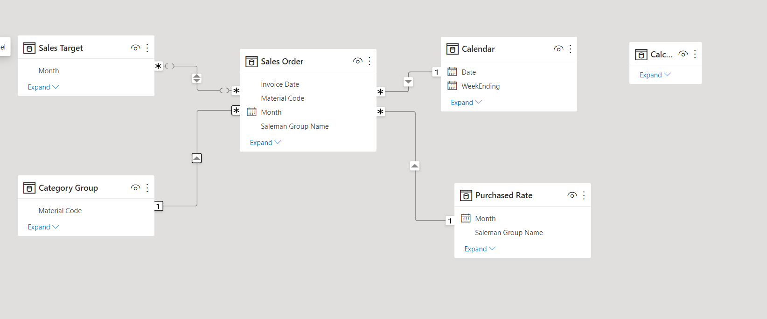Screen dimensions: 767x319
Task: Expand the Calendar table fields
Action: [467, 103]
